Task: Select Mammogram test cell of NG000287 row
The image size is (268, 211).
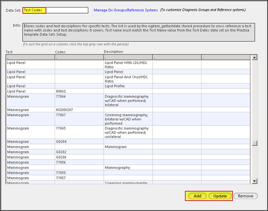Action: (31, 110)
